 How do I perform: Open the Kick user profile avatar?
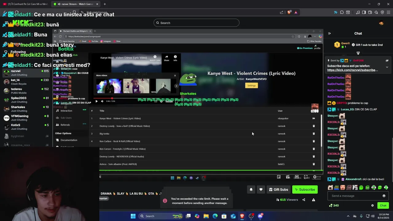coord(381,23)
